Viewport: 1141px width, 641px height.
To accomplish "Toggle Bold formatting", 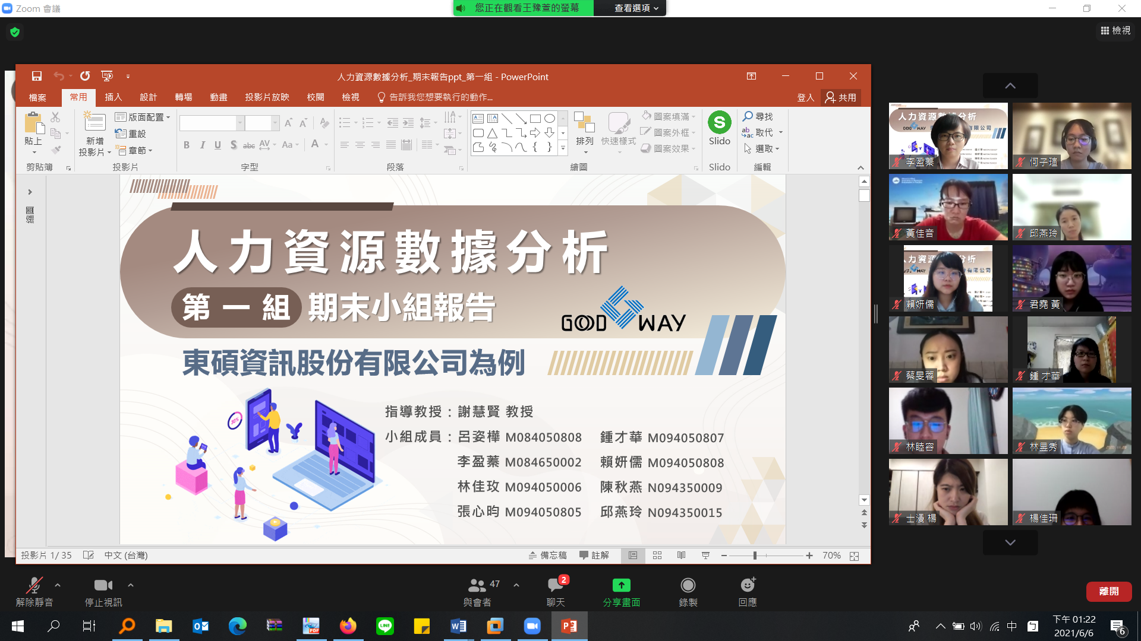I will pos(187,144).
